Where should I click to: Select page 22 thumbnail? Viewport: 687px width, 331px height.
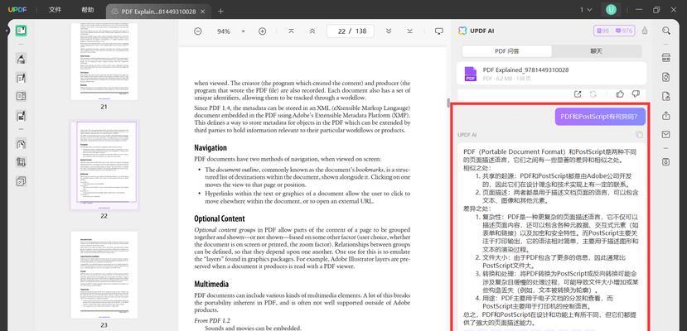[x=104, y=165]
